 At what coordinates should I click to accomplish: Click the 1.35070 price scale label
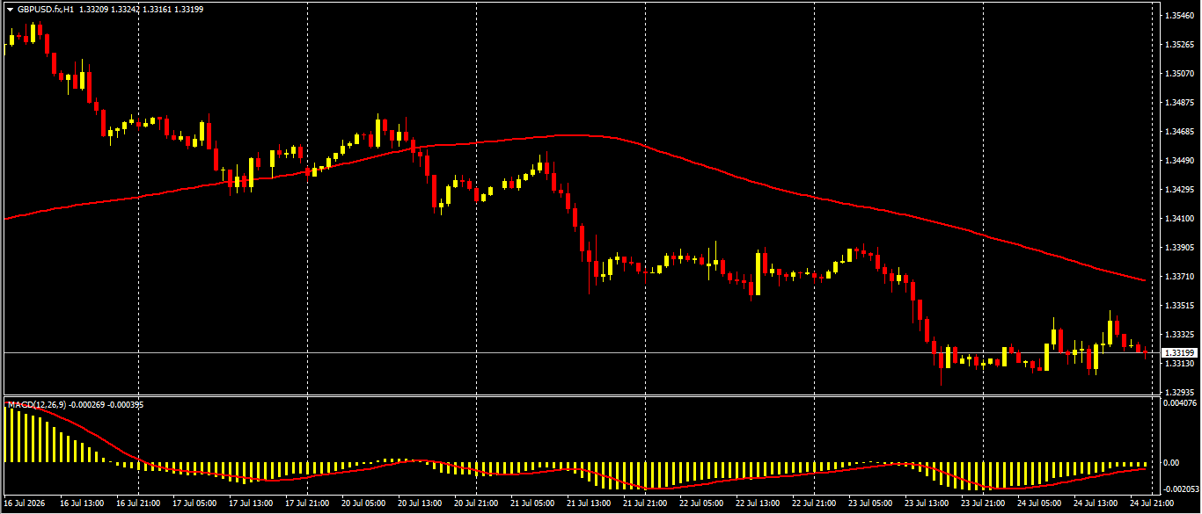1180,74
